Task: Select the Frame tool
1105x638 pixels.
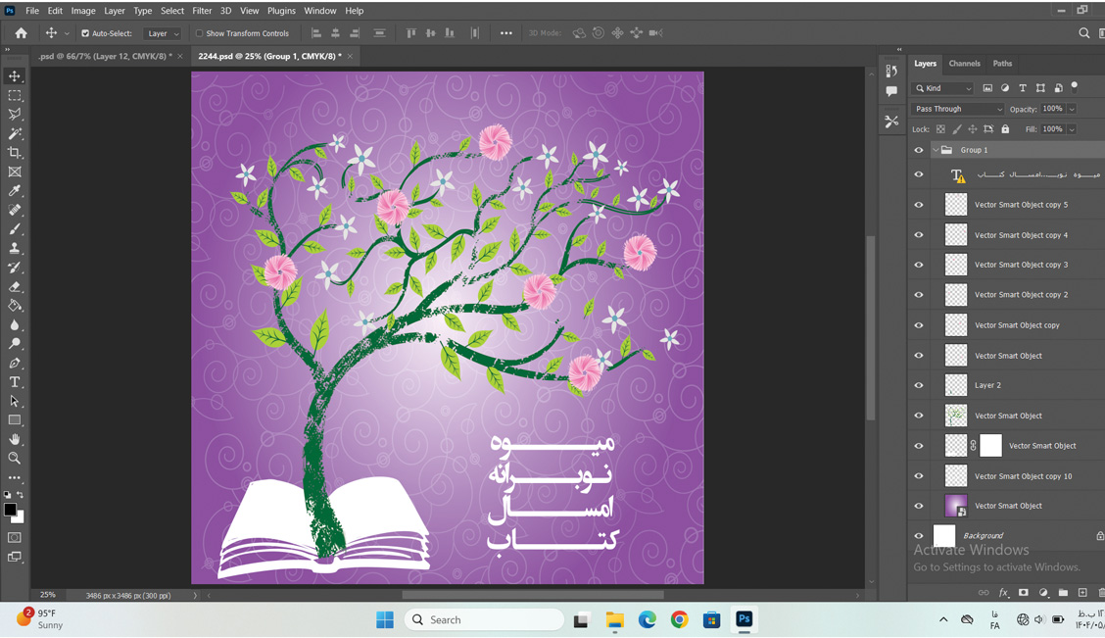Action: point(14,172)
